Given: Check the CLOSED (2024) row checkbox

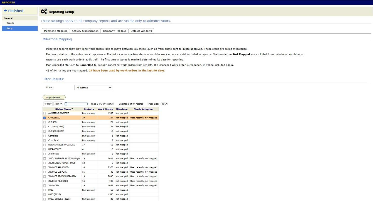Looking at the screenshot, I should click(x=45, y=127).
